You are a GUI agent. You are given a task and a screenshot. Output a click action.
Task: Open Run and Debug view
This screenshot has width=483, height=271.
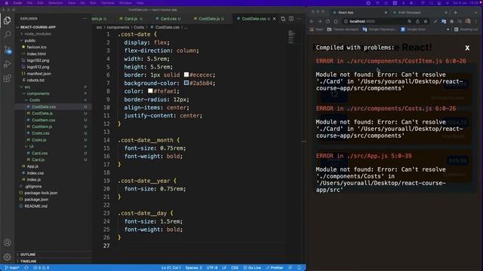pyautogui.click(x=7, y=64)
